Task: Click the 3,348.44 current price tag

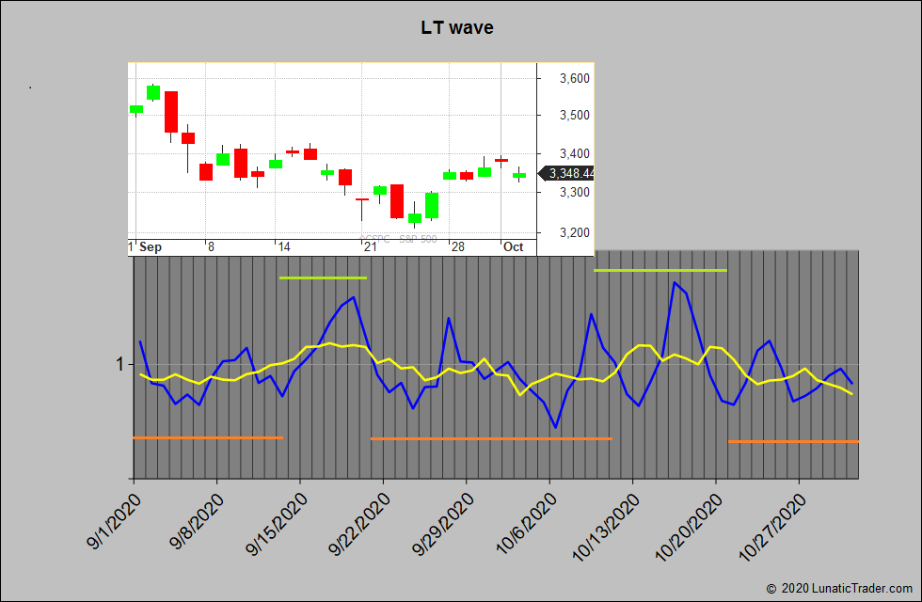Action: (567, 173)
